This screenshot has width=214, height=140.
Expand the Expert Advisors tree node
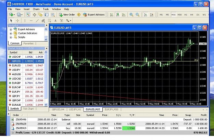point(11,30)
